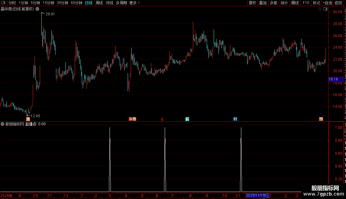Toggle 复权 price adjustment option

[x=252, y=3]
